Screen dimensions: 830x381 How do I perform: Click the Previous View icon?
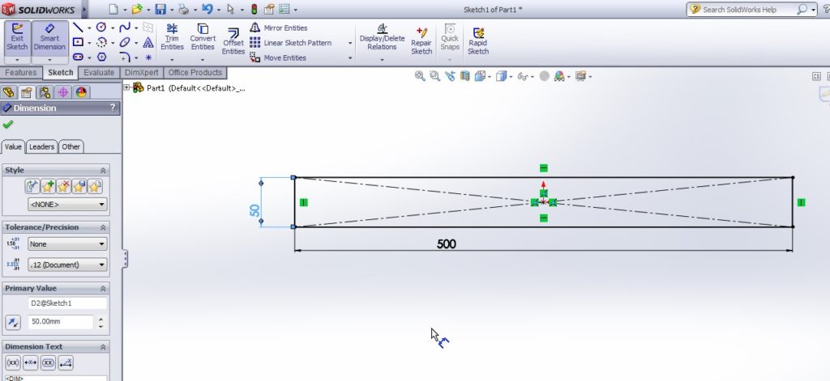click(x=450, y=76)
